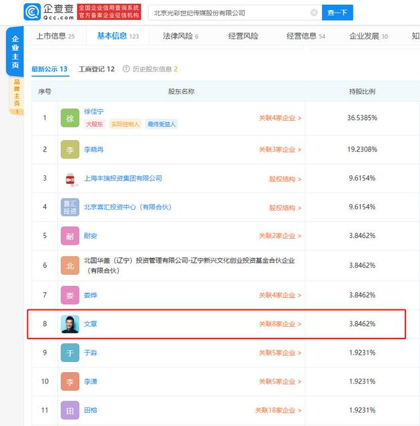Expand 关联5家企业 for 于淼

click(x=280, y=353)
